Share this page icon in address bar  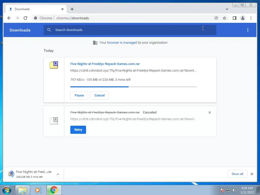click(x=216, y=18)
